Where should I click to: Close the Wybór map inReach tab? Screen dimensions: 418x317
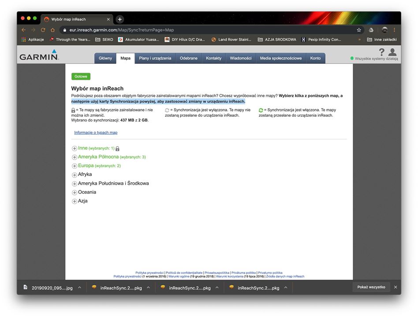[x=108, y=19]
